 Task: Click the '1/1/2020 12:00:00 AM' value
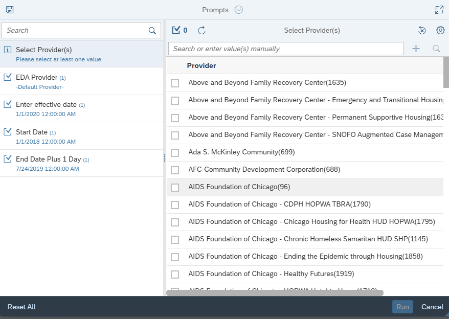(x=46, y=114)
